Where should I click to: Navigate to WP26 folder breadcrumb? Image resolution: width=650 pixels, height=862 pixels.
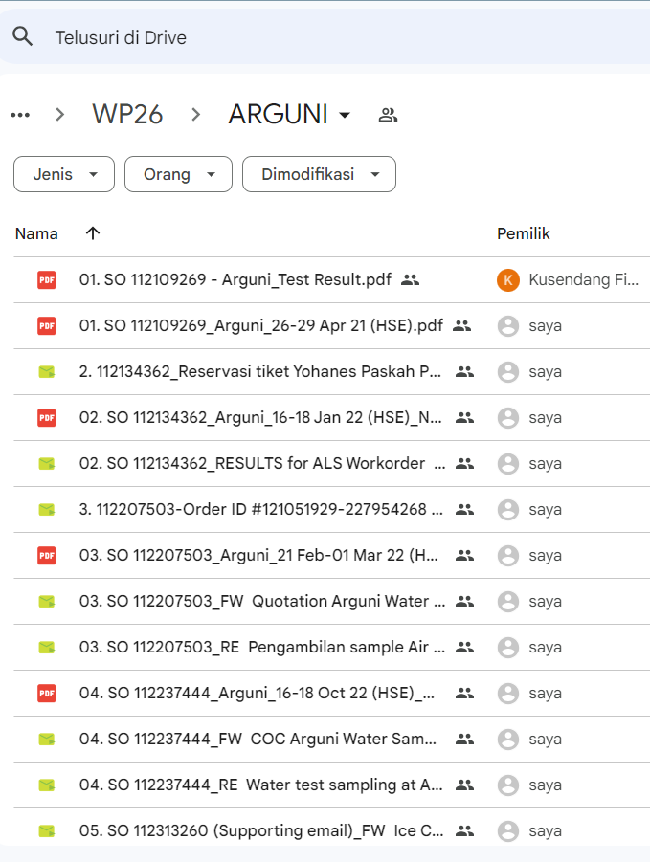coord(127,115)
